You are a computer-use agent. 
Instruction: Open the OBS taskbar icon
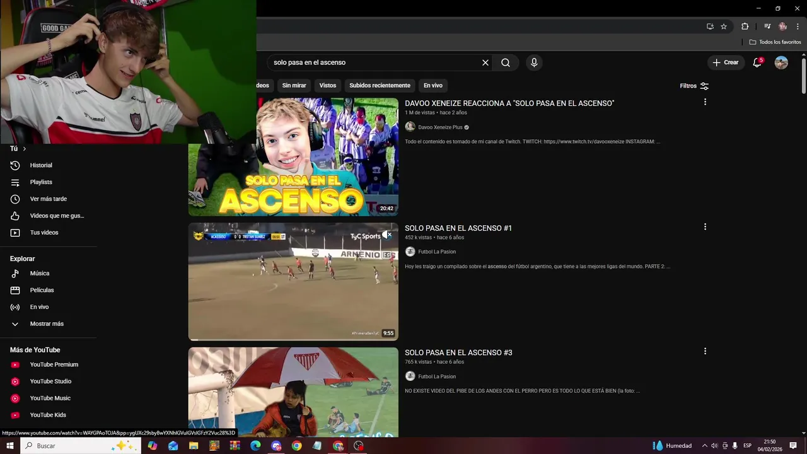pos(359,446)
